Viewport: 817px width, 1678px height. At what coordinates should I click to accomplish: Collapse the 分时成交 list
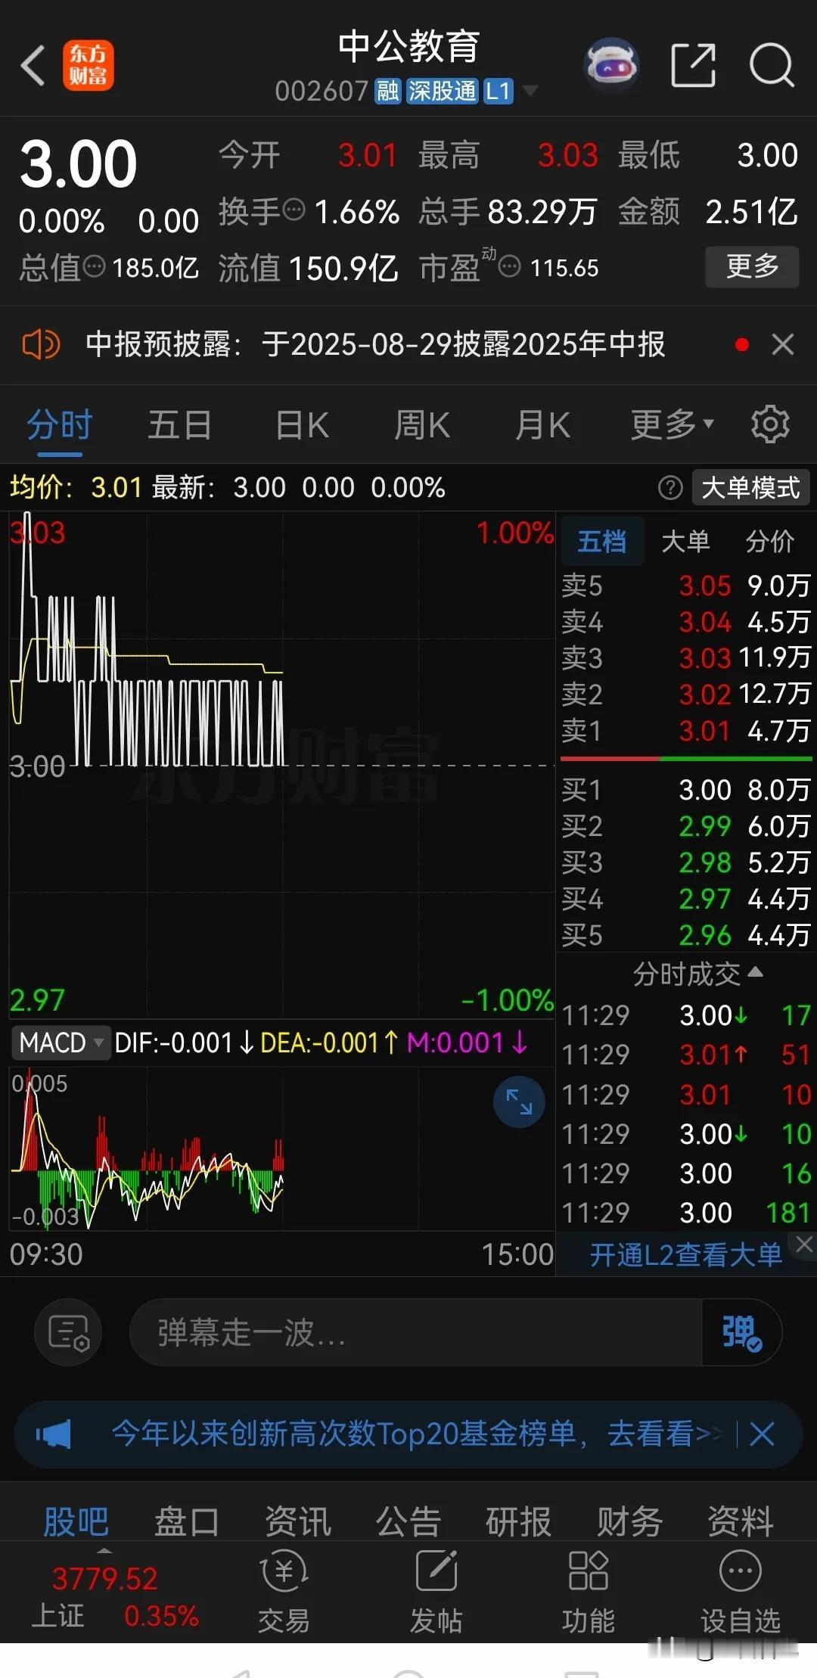[x=697, y=974]
